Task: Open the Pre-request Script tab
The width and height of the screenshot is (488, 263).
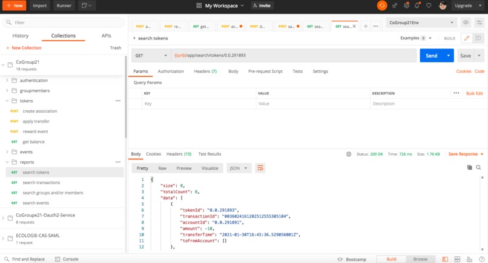Action: (x=265, y=71)
